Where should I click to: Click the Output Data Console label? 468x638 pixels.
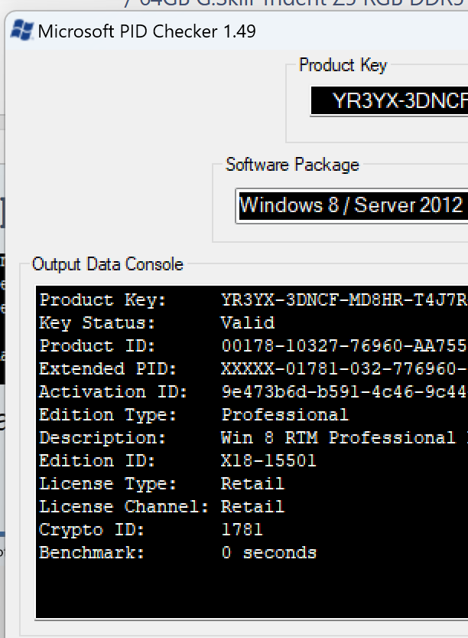pos(108,264)
